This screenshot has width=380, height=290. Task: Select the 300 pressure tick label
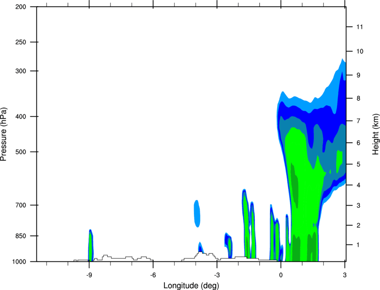pos(21,71)
